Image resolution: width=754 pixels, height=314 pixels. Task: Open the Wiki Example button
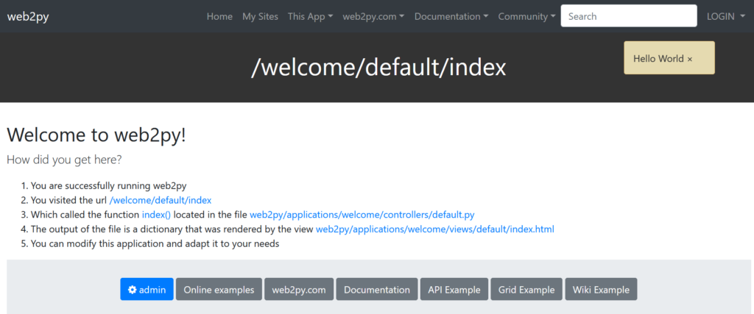tap(601, 289)
